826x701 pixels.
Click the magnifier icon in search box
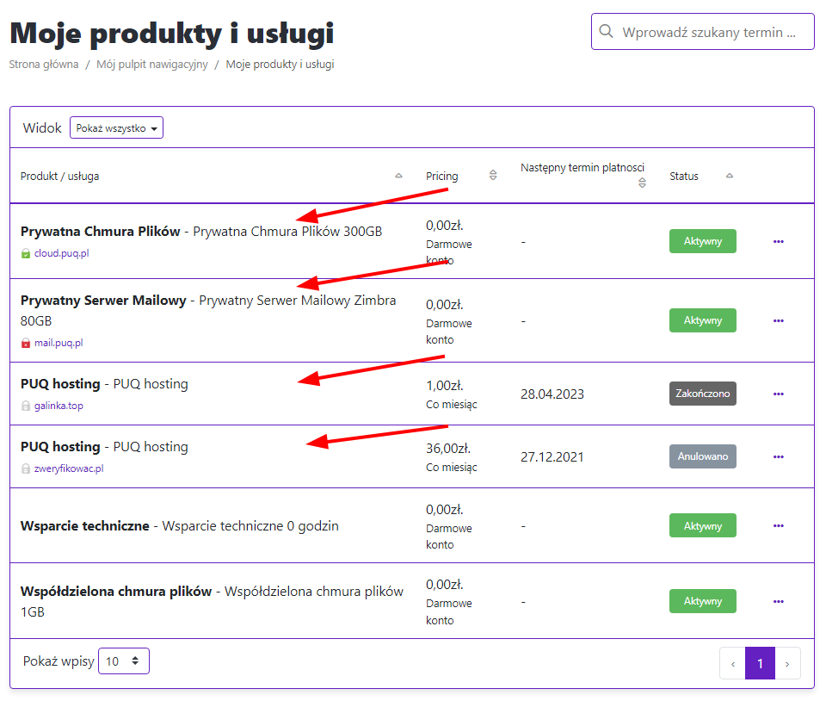click(x=607, y=32)
